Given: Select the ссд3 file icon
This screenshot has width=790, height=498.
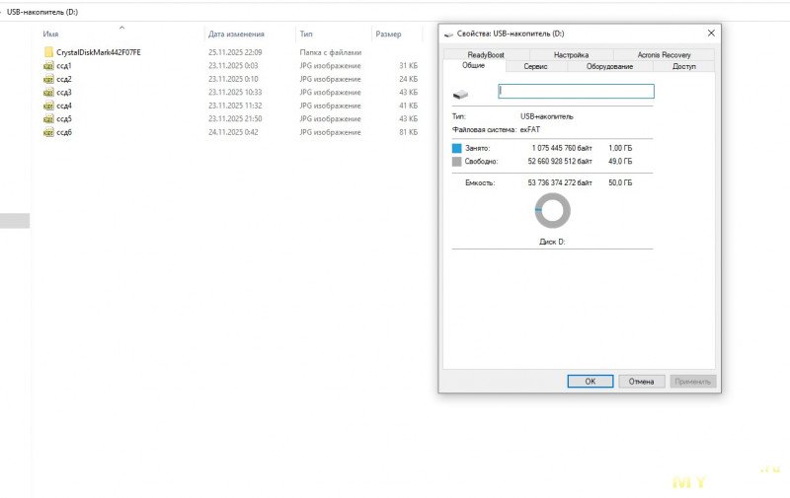Looking at the screenshot, I should tap(48, 92).
